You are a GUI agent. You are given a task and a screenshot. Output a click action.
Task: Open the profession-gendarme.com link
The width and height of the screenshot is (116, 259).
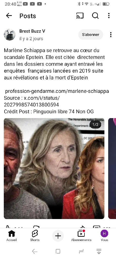57,91
